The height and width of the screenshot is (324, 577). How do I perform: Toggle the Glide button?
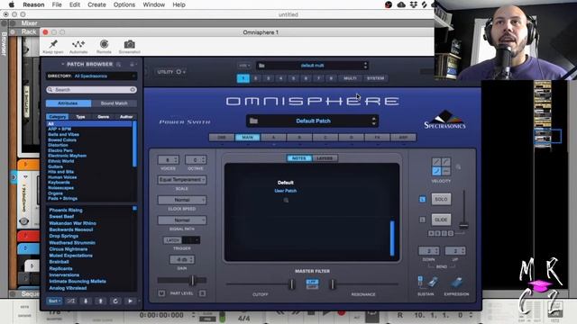click(x=441, y=220)
